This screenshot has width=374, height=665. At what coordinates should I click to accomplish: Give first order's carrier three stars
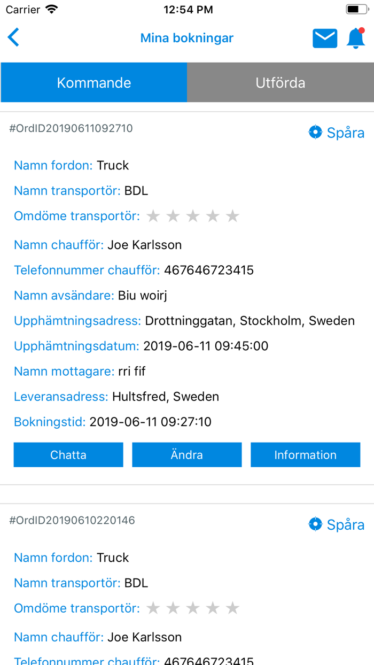click(193, 216)
